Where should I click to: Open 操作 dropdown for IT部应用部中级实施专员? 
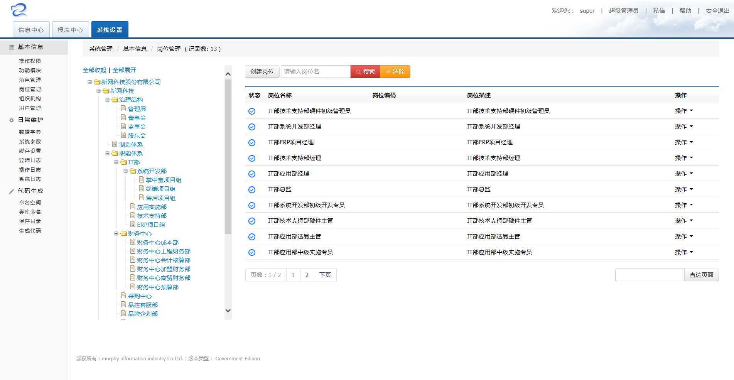(x=684, y=252)
